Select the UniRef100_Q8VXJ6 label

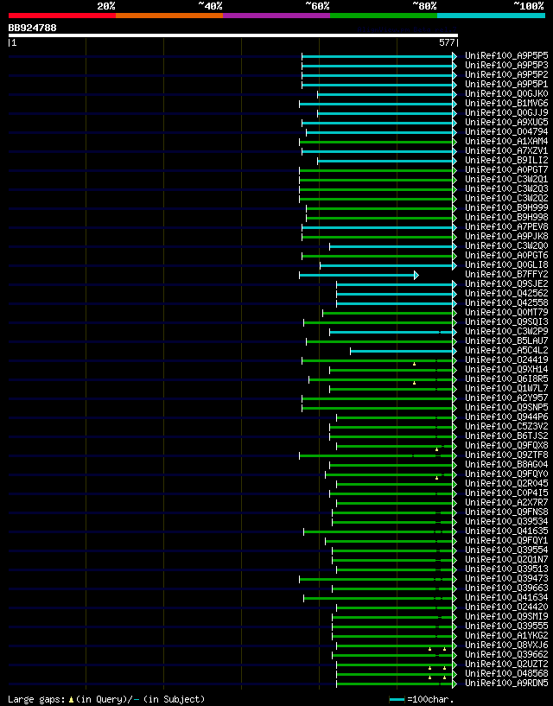[506, 646]
